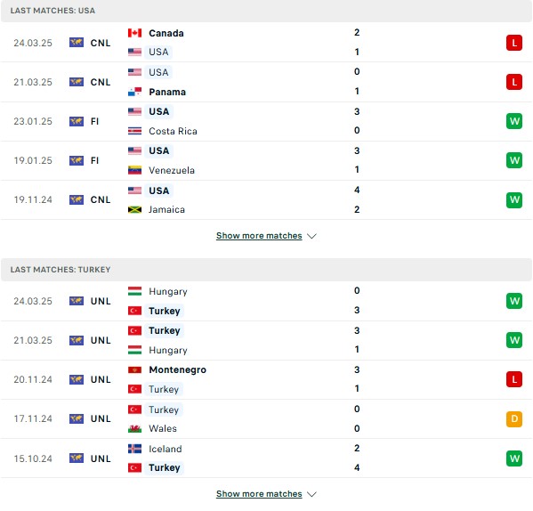Open Show more matches link under Turkey
Viewport: 533px width, 511px height.
point(259,494)
